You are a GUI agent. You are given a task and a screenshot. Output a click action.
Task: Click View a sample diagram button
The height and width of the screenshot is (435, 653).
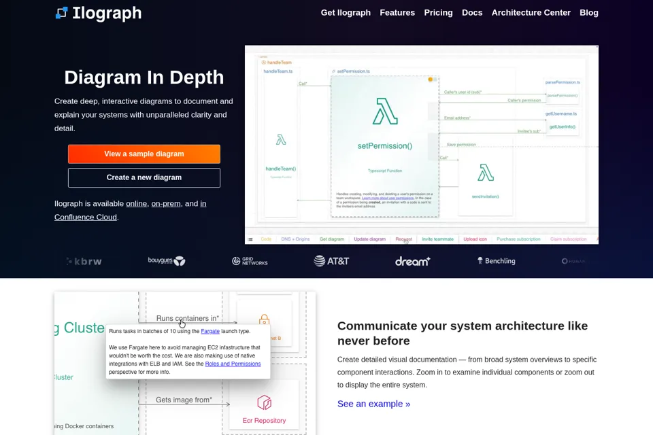(x=144, y=154)
